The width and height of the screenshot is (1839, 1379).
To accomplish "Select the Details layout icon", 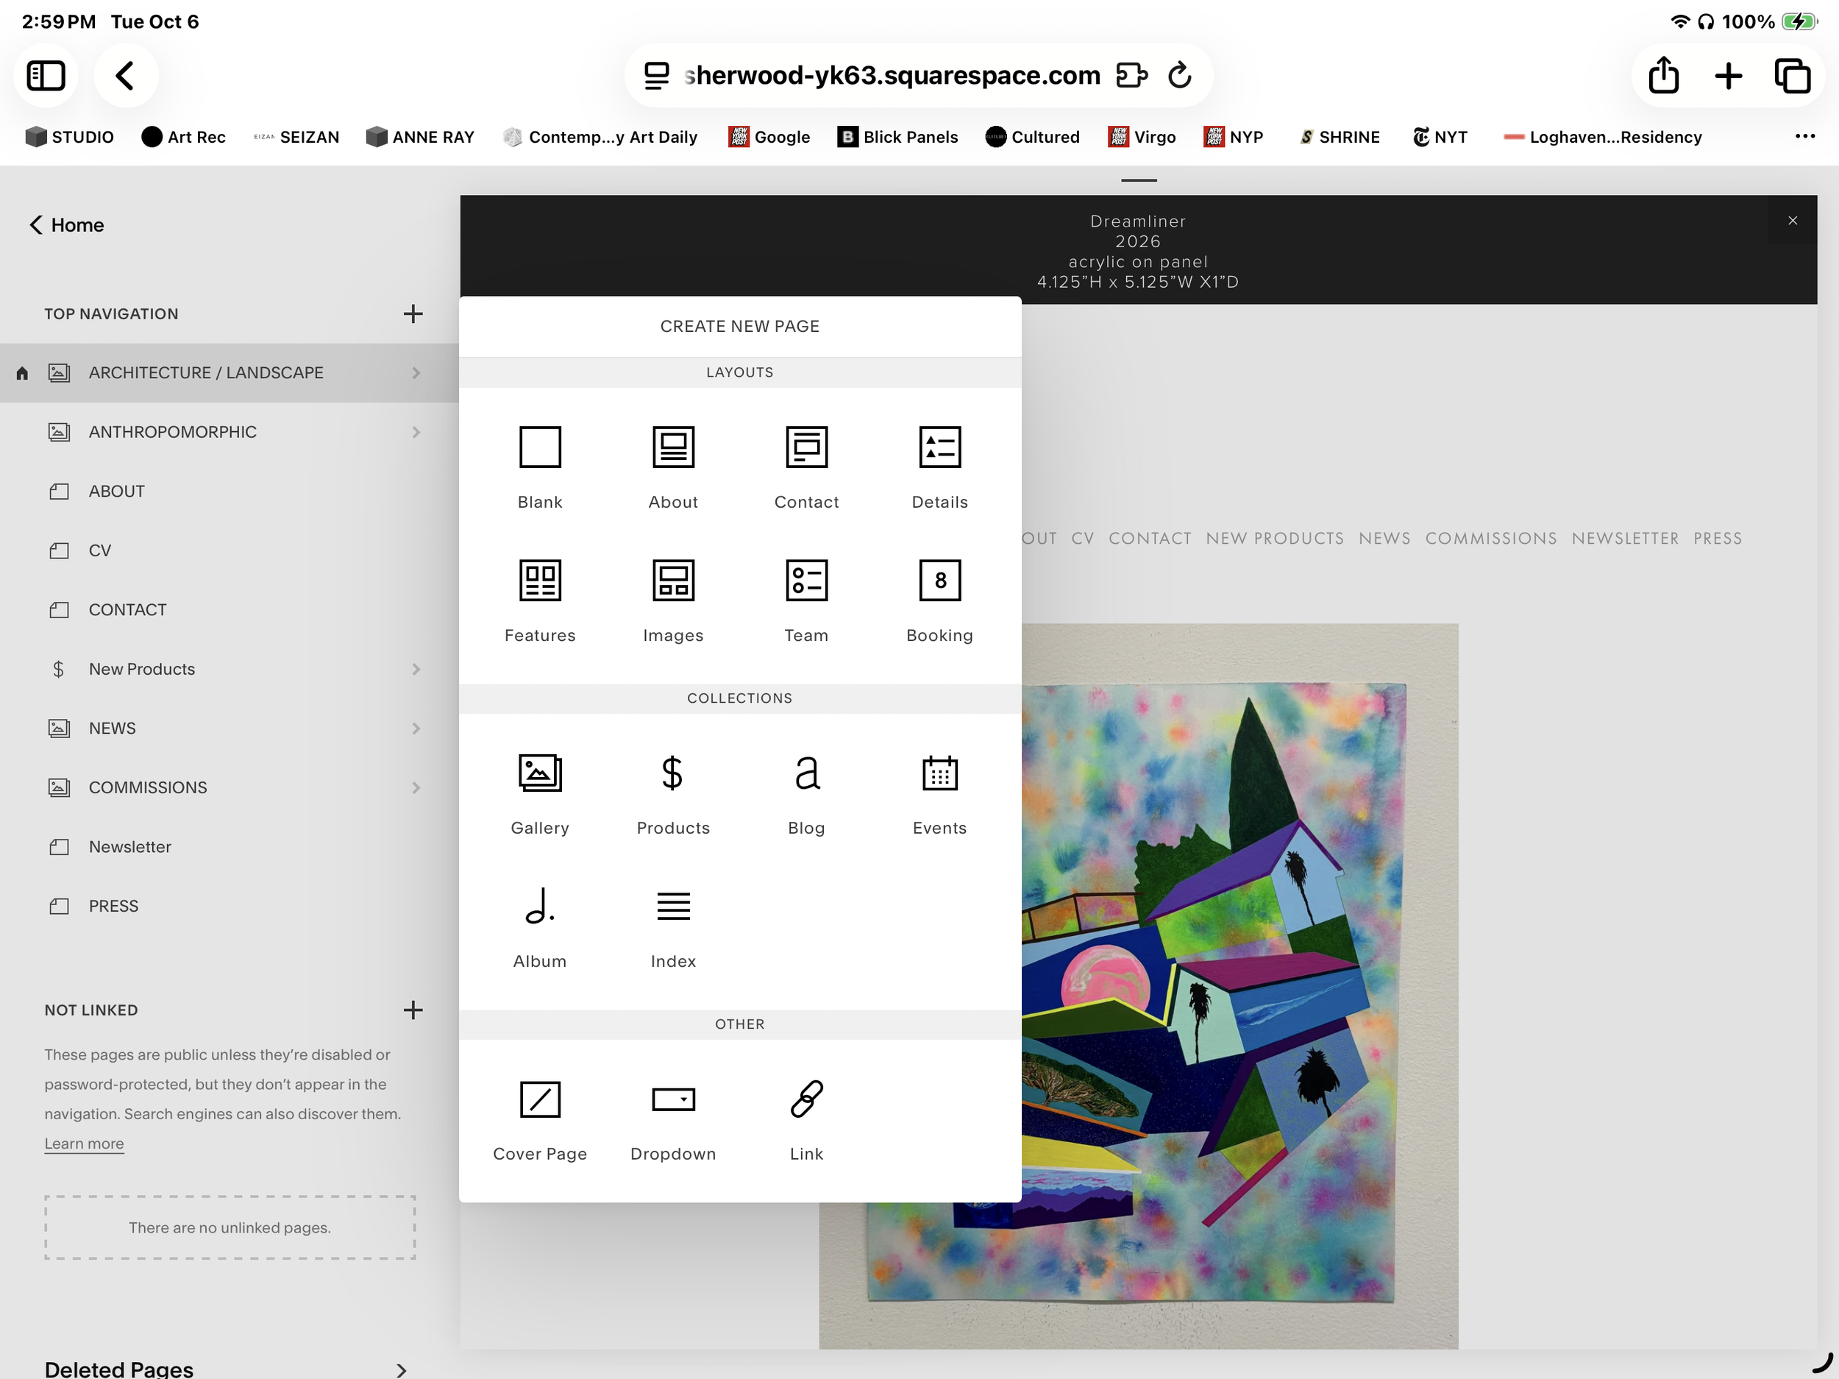I will pos(939,447).
